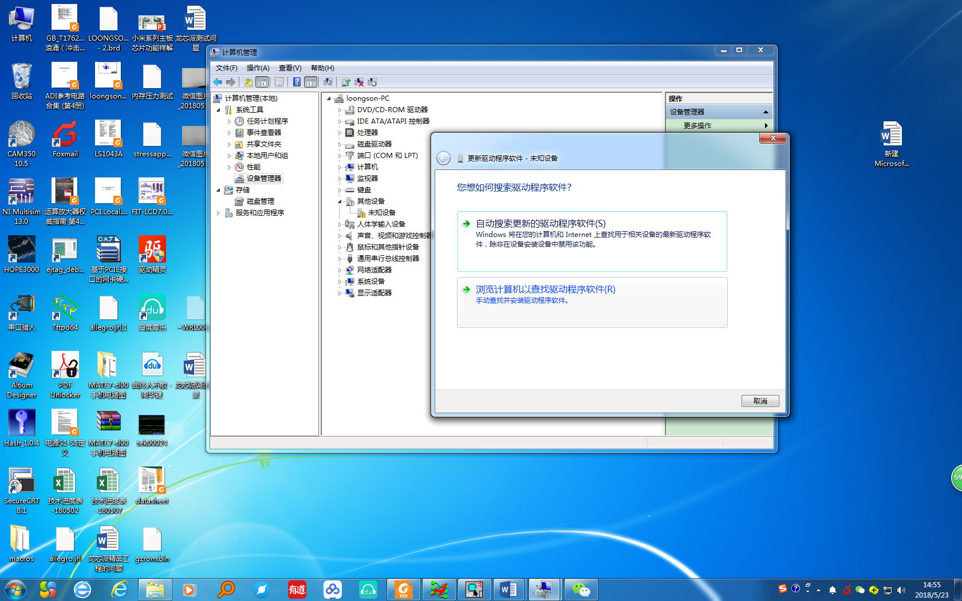Viewport: 962px width, 601px height.
Task: Click the volume speaker tray icon
Action: (x=901, y=590)
